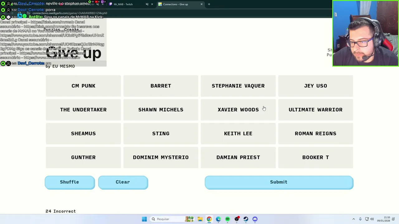Open Discord from the taskbar
399x224 pixels.
pos(255,219)
